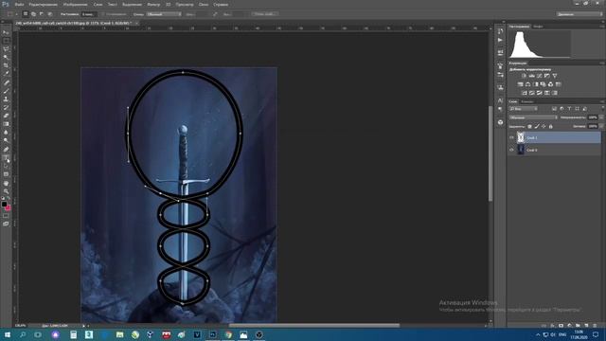Click the Refine Edge button

pyautogui.click(x=265, y=14)
